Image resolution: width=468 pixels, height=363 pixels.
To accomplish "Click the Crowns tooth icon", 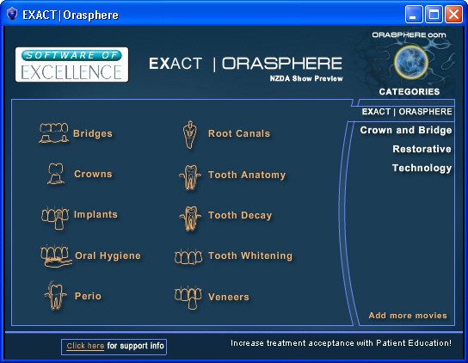I will [x=56, y=174].
